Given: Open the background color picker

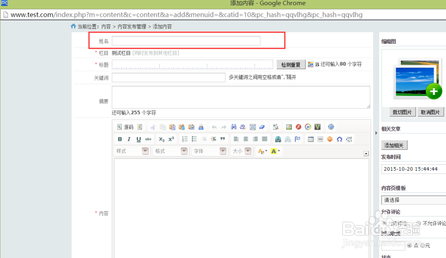Looking at the screenshot, I should tap(275, 151).
